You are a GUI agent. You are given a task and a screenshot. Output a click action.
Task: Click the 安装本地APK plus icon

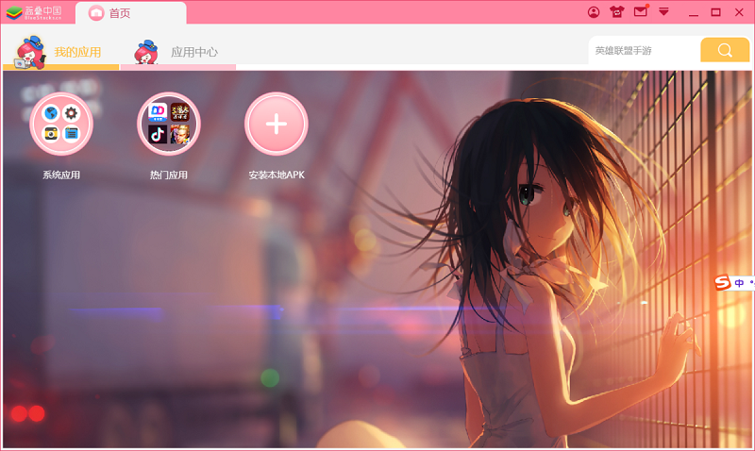(277, 124)
